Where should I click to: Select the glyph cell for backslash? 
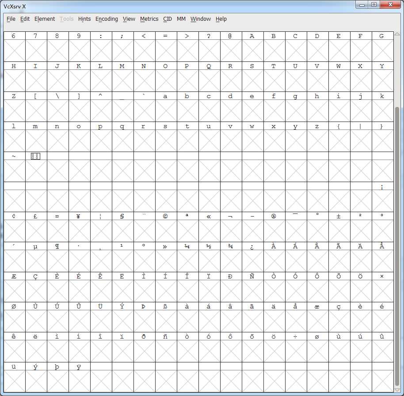[58, 107]
